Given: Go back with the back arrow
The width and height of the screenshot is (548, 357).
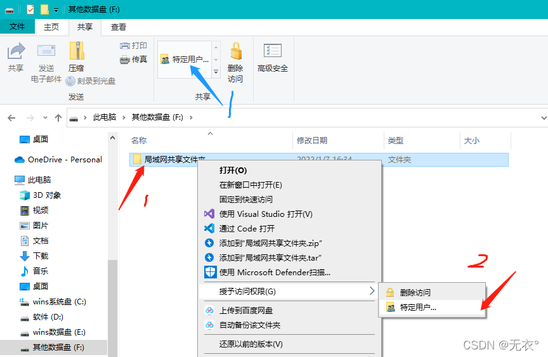Looking at the screenshot, I should point(11,118).
